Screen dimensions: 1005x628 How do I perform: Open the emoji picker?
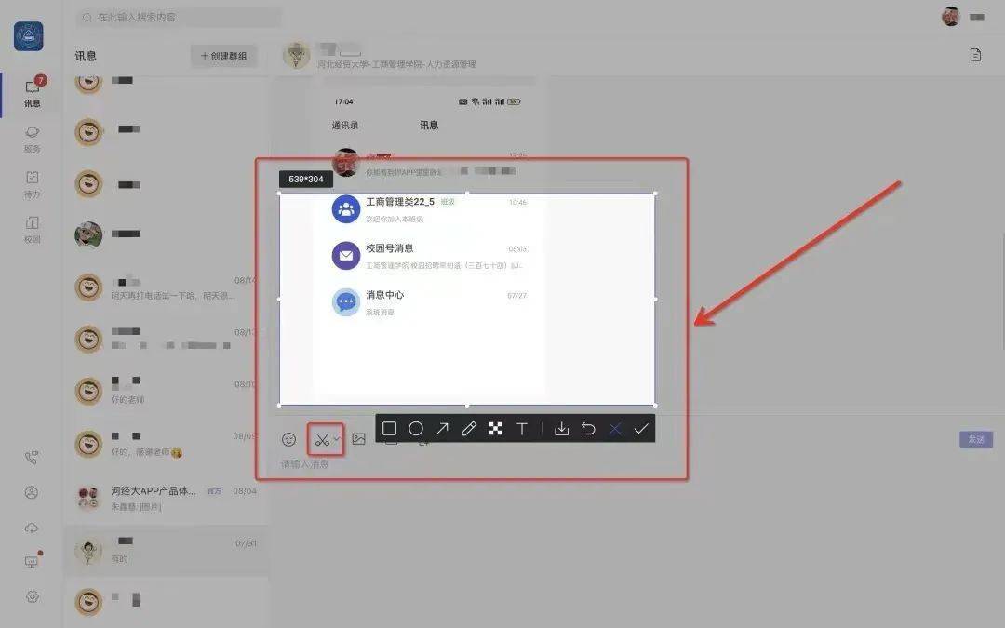click(x=289, y=439)
